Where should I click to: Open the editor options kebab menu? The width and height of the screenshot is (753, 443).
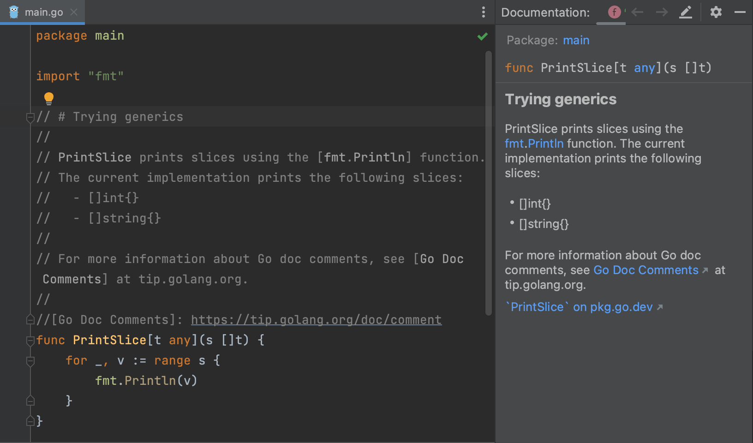[483, 12]
